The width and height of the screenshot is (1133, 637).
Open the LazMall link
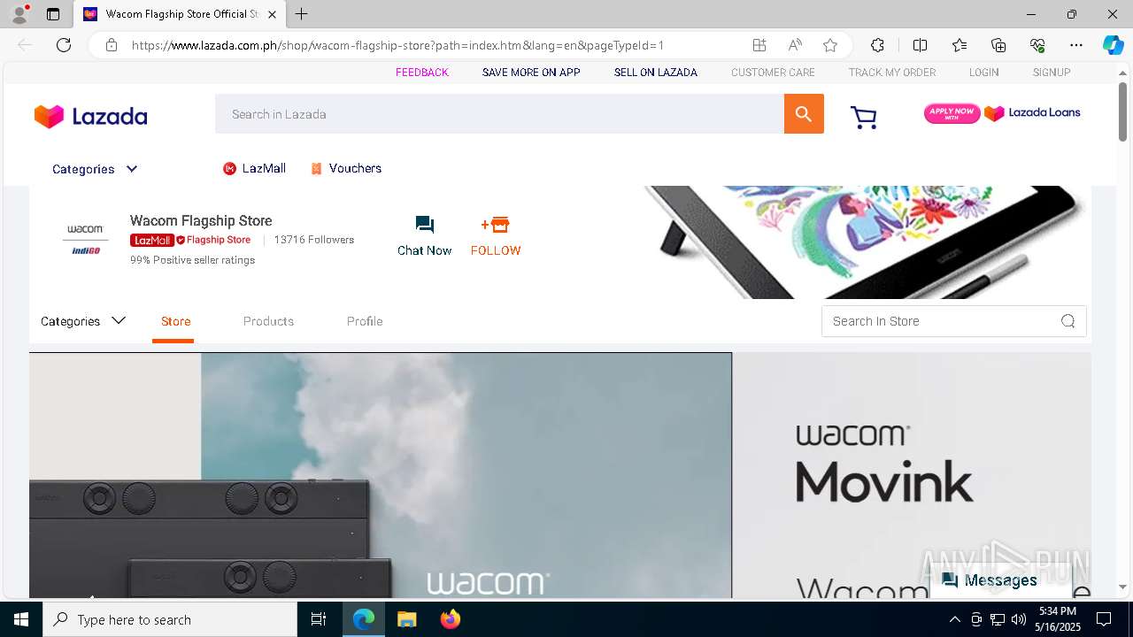coord(254,168)
